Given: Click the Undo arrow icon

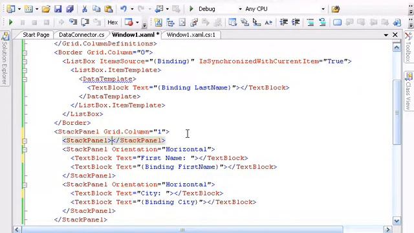Looking at the screenshot, I should [x=124, y=9].
